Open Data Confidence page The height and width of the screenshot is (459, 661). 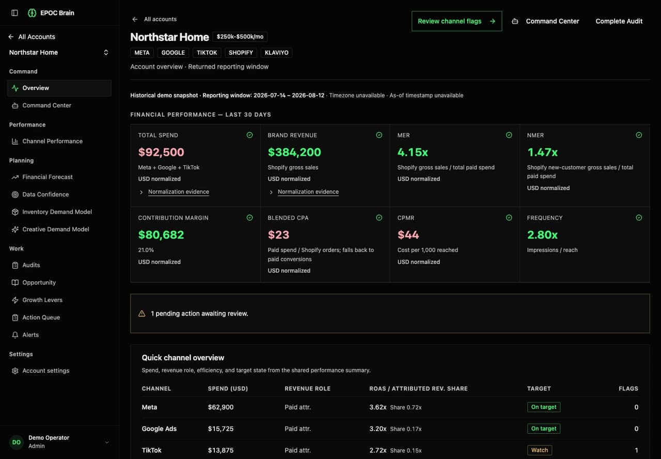click(59, 194)
